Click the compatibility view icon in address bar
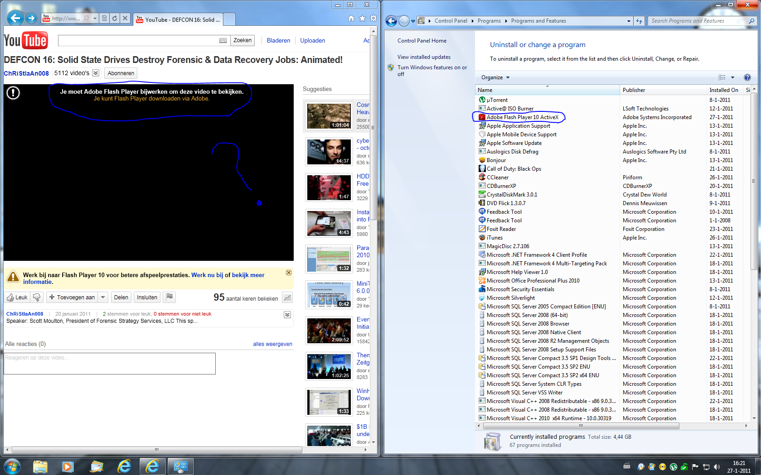Viewport: 761px width, 475px height. click(105, 19)
